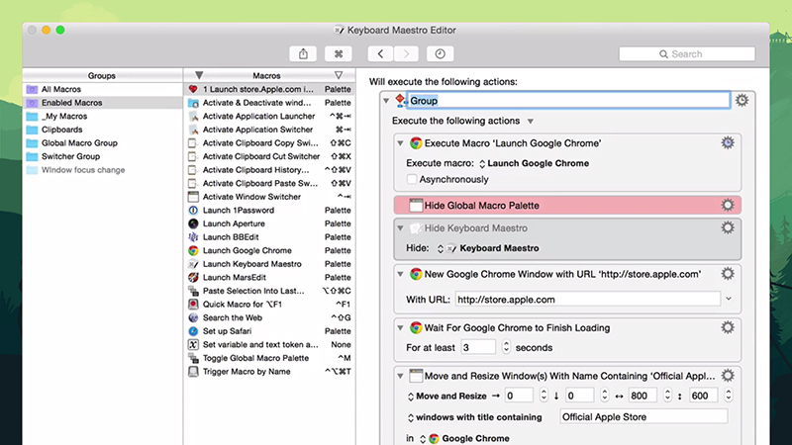Click the Trigger Macro by Name icon
792x445 pixels.
[x=193, y=372]
